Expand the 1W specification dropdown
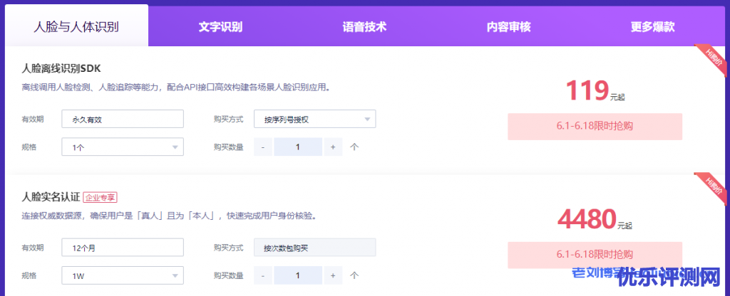Viewport: 730px width, 296px height. point(123,275)
